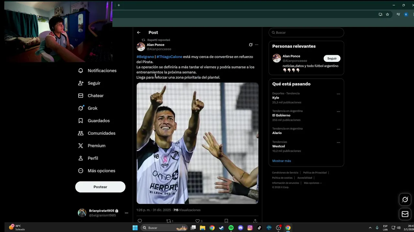The height and width of the screenshot is (232, 414).
Task: Like the post with the heart icon
Action: pos(197,221)
